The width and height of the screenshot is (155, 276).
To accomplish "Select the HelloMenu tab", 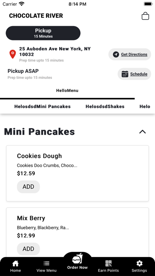I will [67, 91].
